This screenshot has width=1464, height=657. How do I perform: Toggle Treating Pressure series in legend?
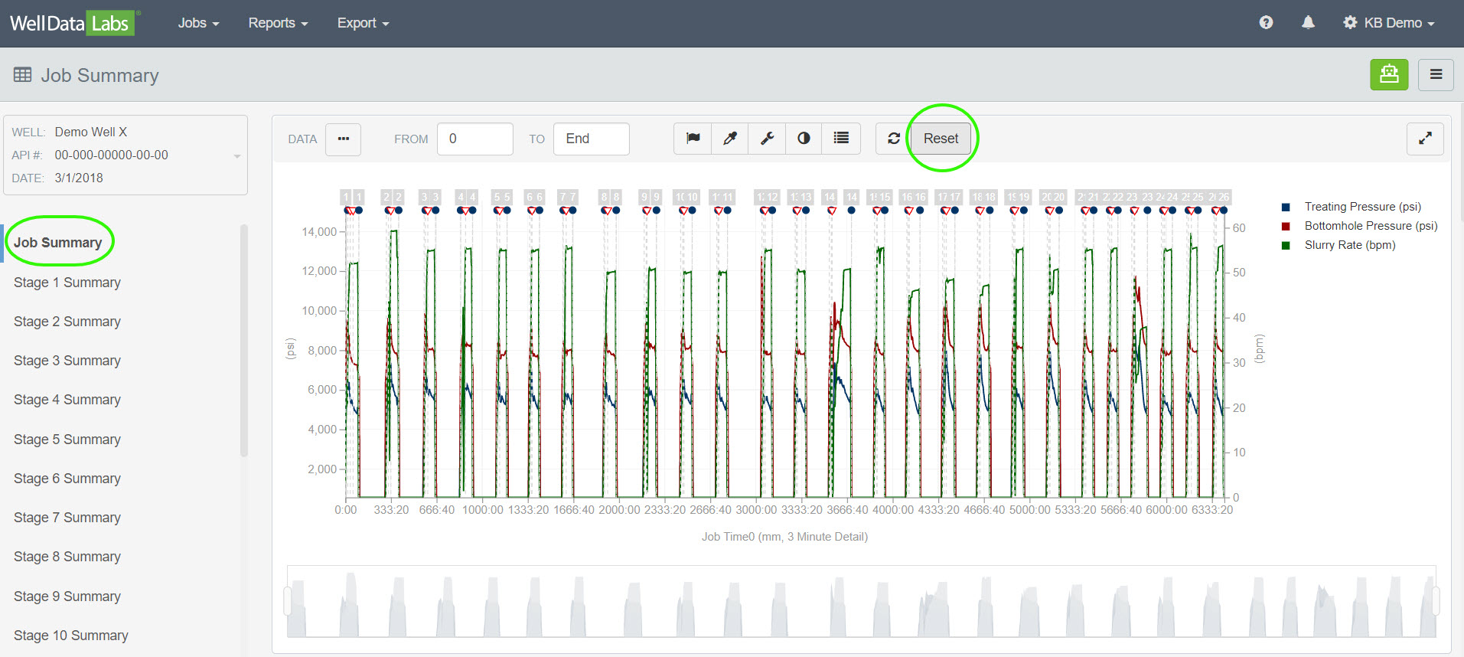pyautogui.click(x=1361, y=207)
